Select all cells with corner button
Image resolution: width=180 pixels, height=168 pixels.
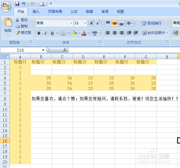[5, 57]
